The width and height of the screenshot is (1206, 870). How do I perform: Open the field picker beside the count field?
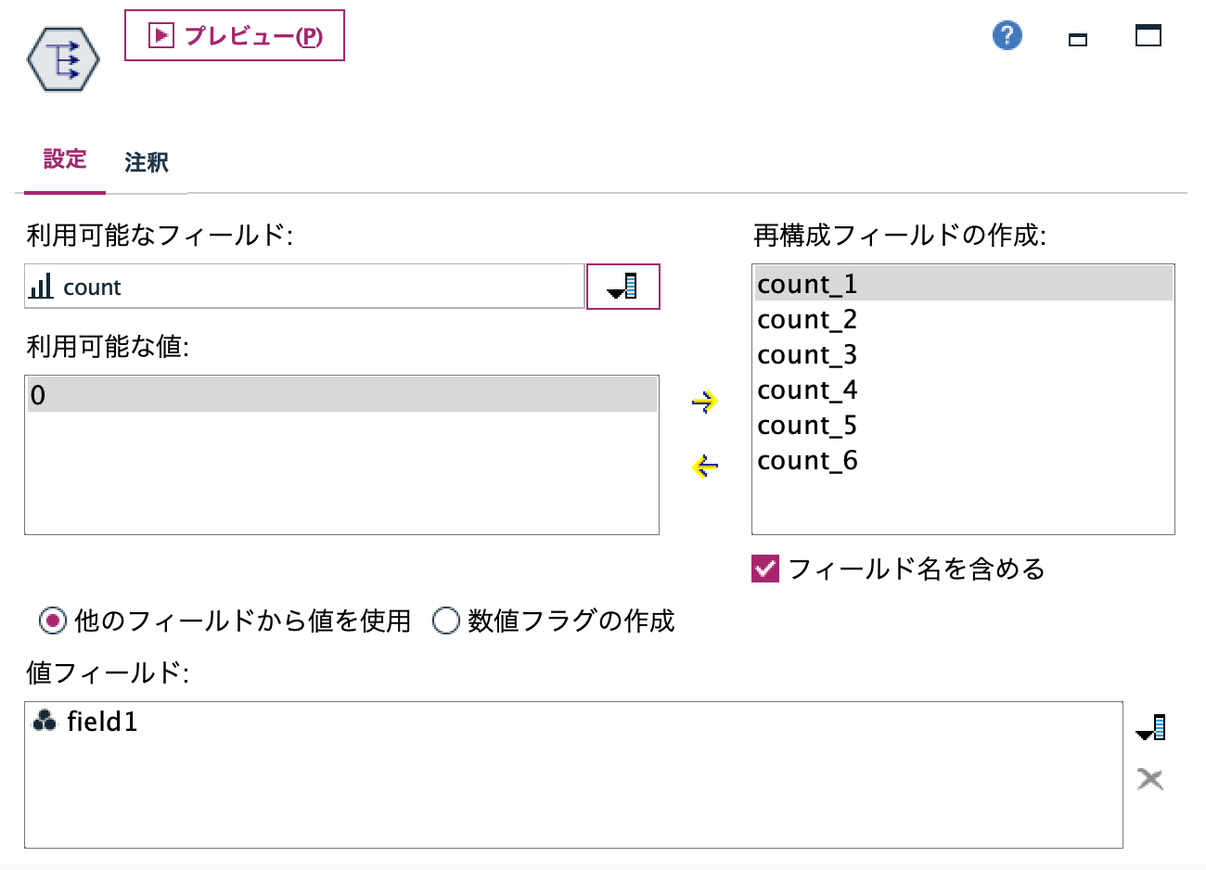(622, 287)
